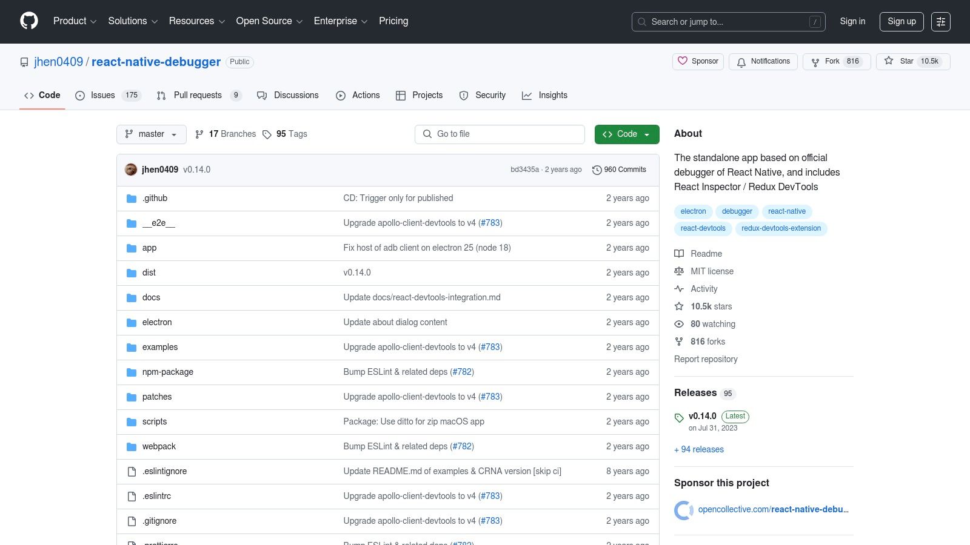Click the electron topic tag
The image size is (970, 545).
[693, 211]
